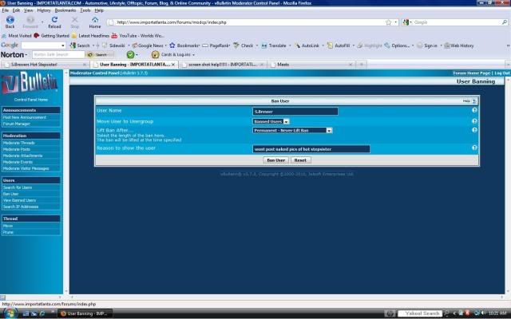Click the browser Back button
This screenshot has height=319, width=511.
[10, 21]
